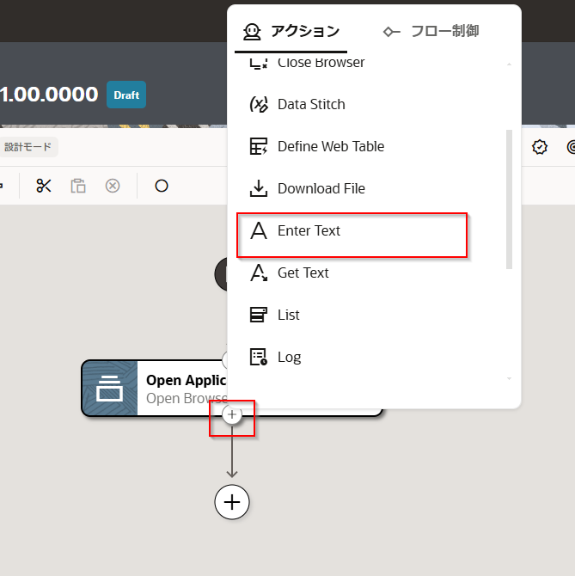Viewport: 575px width, 576px height.
Task: Click scroll-up arrow in action list
Action: point(509,64)
